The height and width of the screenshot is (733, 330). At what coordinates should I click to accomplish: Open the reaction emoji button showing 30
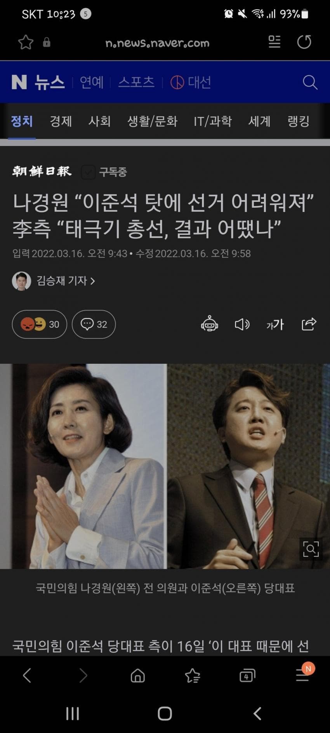click(40, 324)
